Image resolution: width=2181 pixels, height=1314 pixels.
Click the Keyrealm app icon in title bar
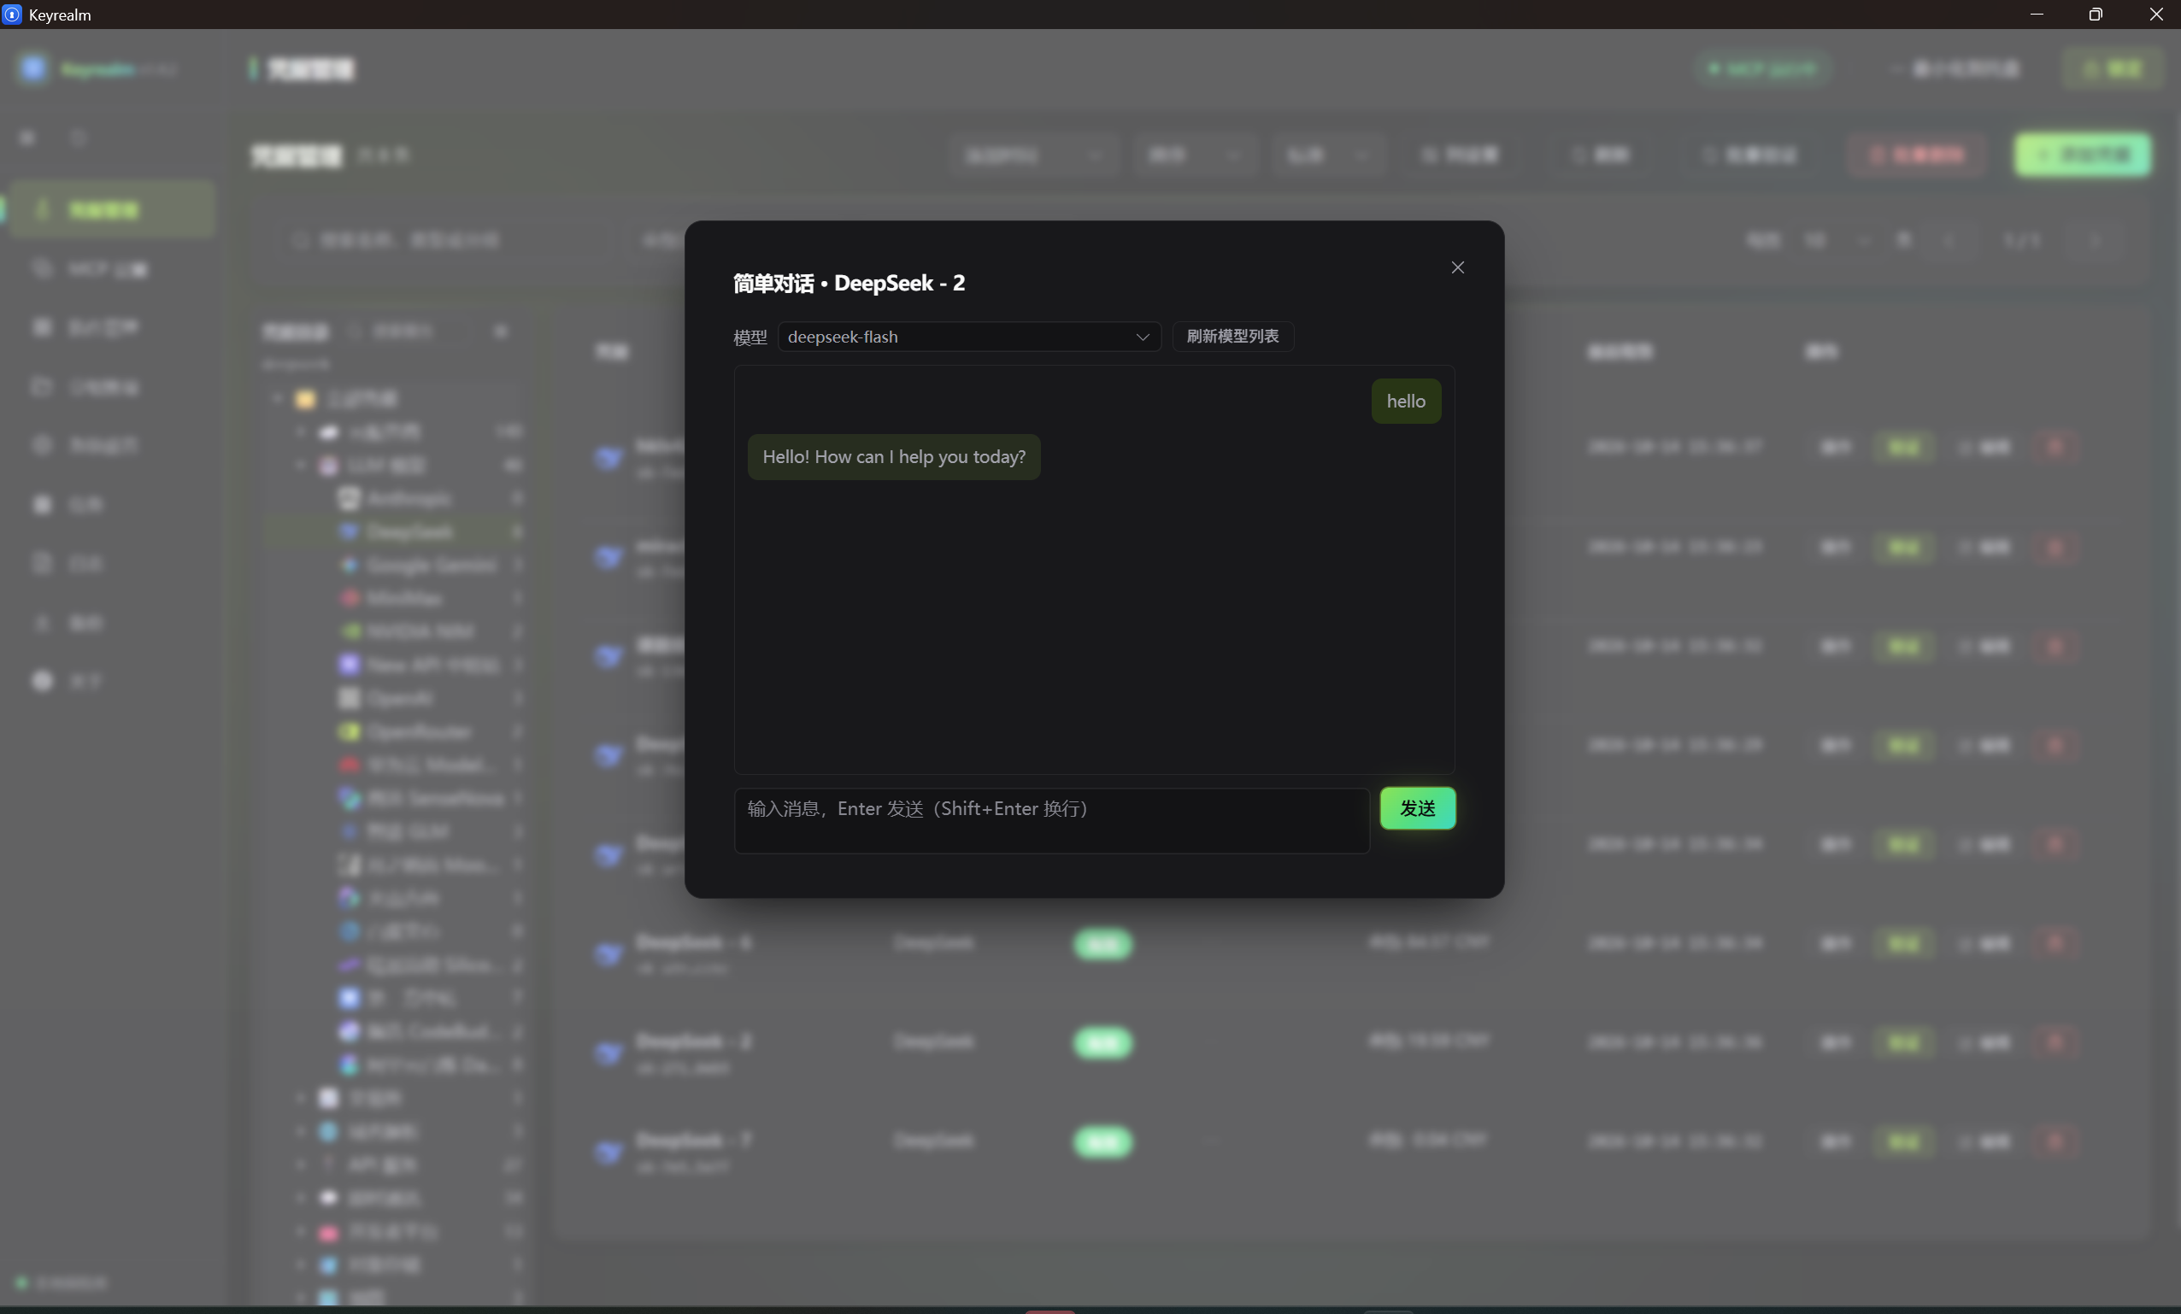[12, 15]
